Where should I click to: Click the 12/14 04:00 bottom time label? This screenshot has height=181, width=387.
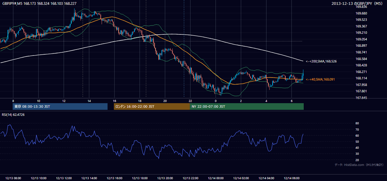click(x=266, y=178)
